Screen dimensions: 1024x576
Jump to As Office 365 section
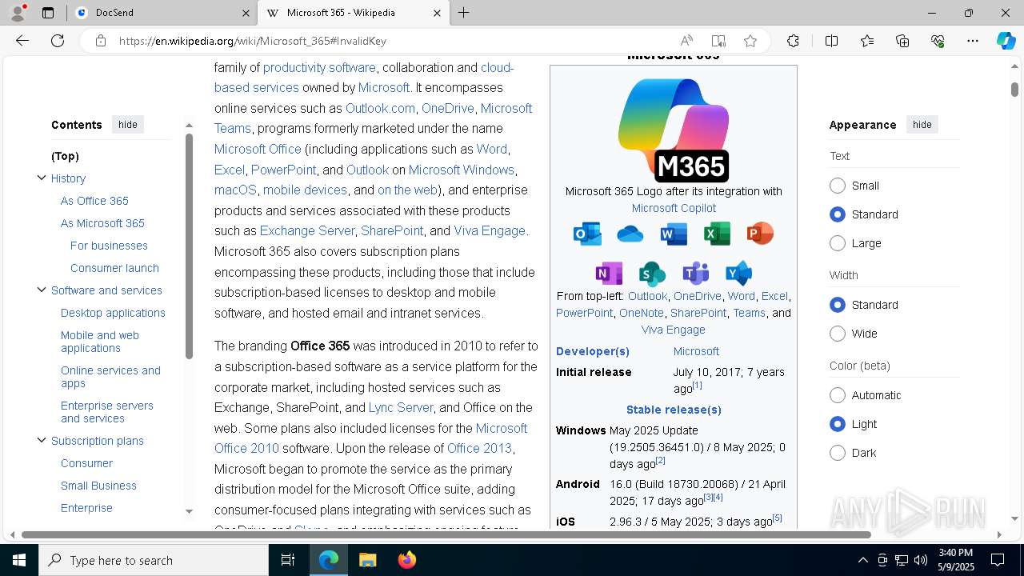point(94,201)
